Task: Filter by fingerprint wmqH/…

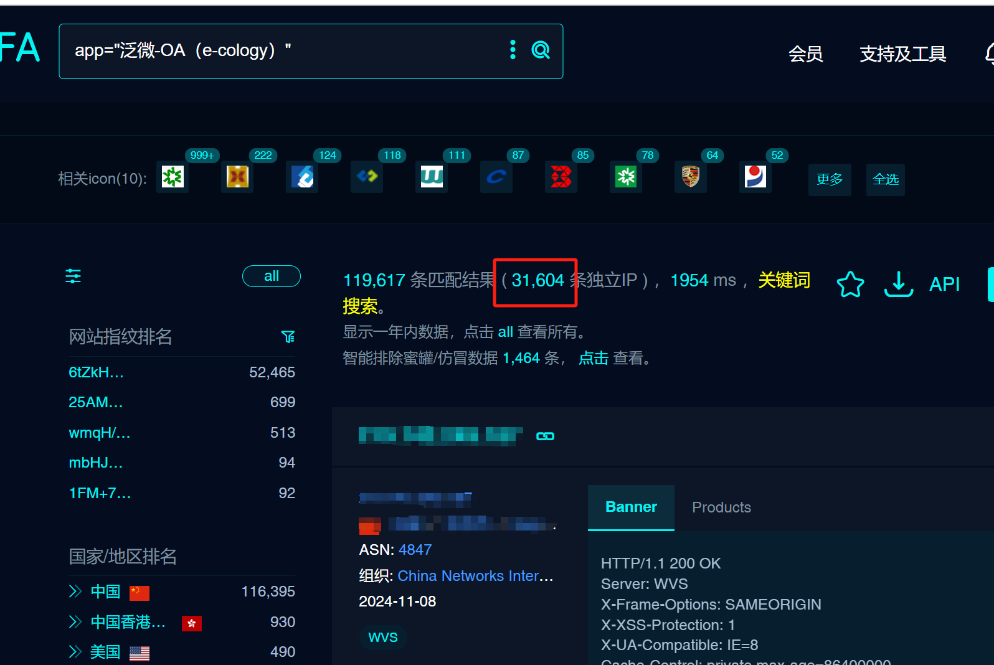Action: (100, 433)
